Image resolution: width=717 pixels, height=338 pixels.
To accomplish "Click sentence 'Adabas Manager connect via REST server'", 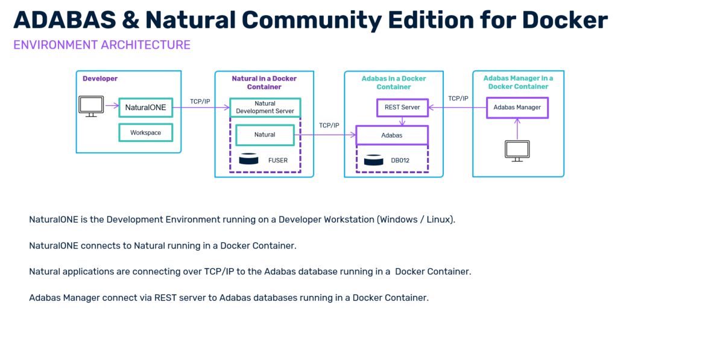I will tap(229, 298).
